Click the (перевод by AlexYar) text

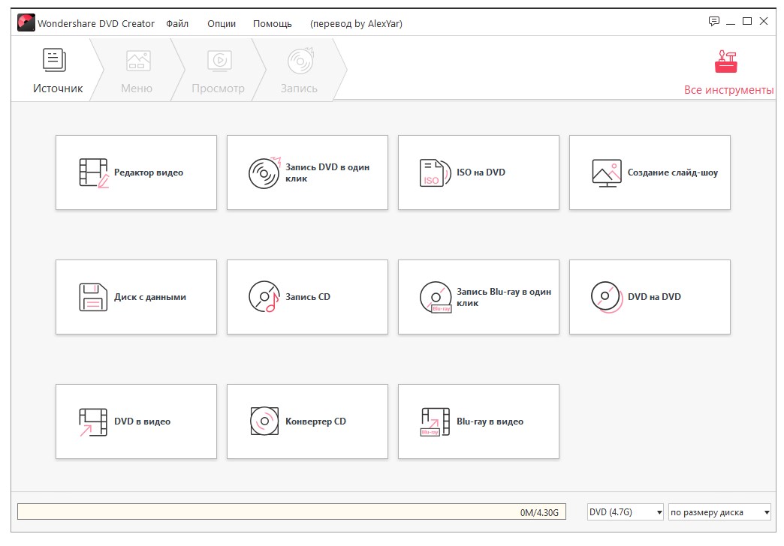(356, 23)
